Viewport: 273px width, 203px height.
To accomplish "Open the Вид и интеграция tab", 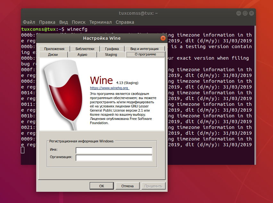I will (x=145, y=49).
